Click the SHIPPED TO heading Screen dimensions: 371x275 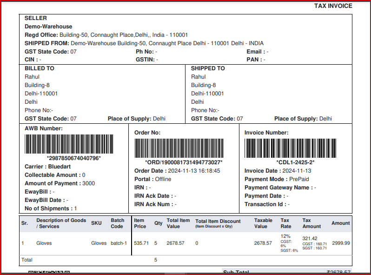pos(208,68)
